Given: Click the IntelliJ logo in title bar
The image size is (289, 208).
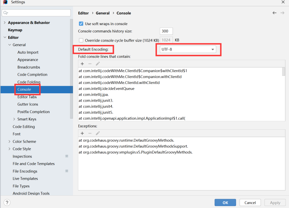Looking at the screenshot, I should 5,2.
